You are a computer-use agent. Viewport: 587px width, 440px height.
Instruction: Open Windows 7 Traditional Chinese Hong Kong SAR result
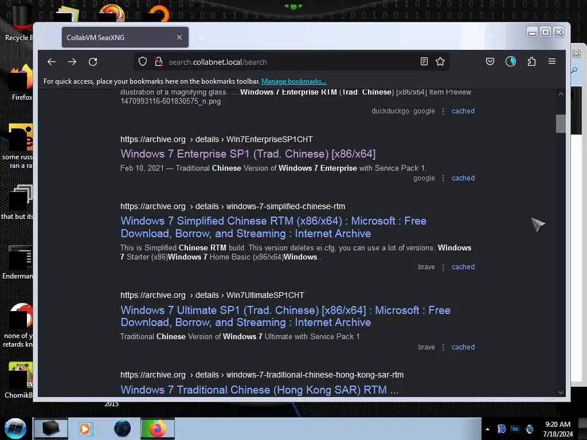pyautogui.click(x=259, y=390)
